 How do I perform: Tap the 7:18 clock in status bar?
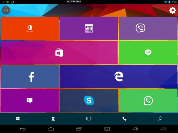click(174, 2)
